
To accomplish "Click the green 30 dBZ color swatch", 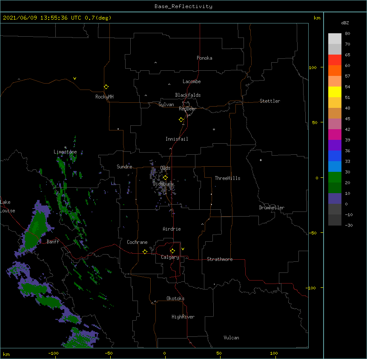I will pos(335,177).
